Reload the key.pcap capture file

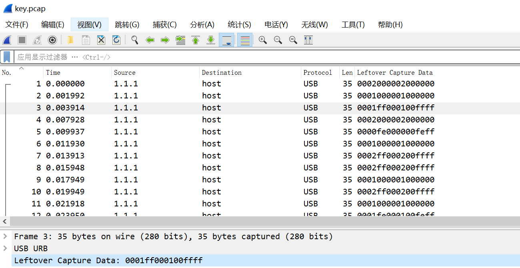coord(116,40)
